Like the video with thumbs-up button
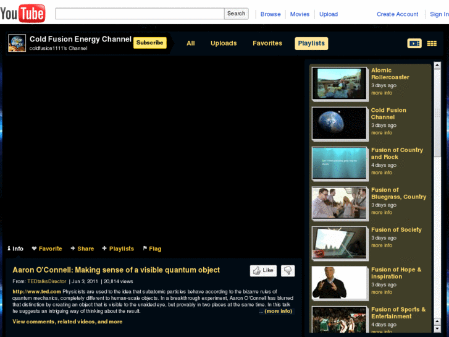This screenshot has width=449, height=337. 263,270
